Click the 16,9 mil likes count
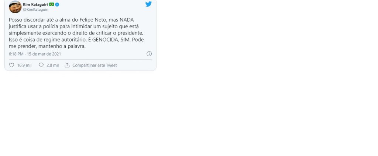The width and height of the screenshot is (378, 156). point(24,65)
